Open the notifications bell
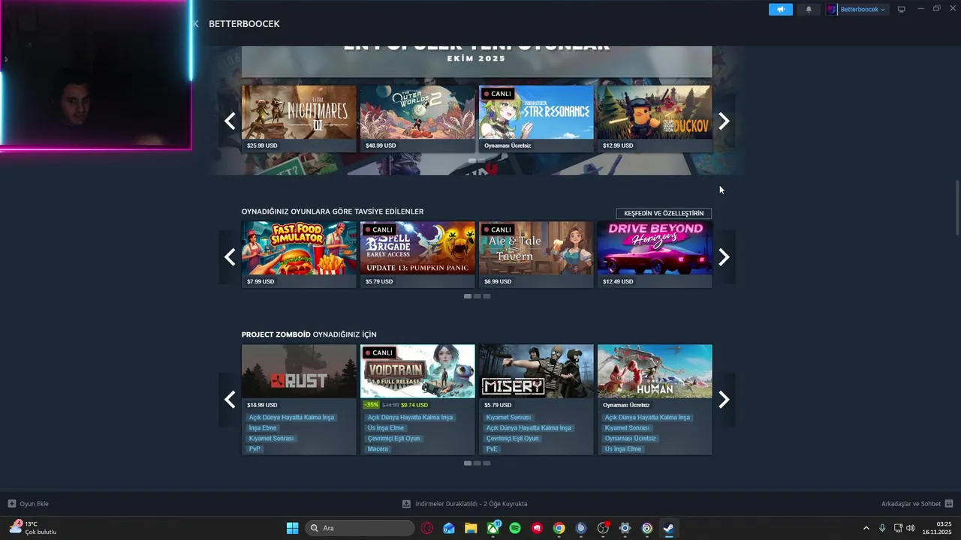 point(809,9)
